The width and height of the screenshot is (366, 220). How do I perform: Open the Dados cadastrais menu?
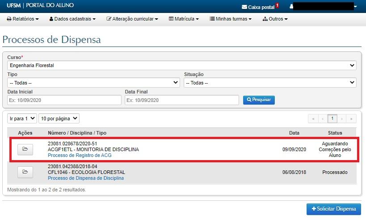pos(72,19)
